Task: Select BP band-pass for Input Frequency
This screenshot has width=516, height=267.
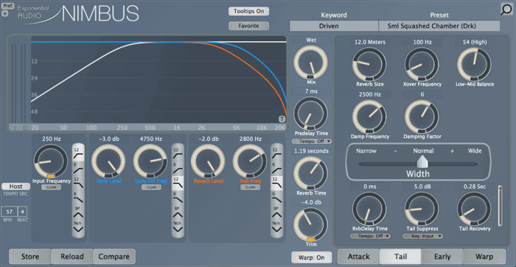Action: click(x=78, y=212)
